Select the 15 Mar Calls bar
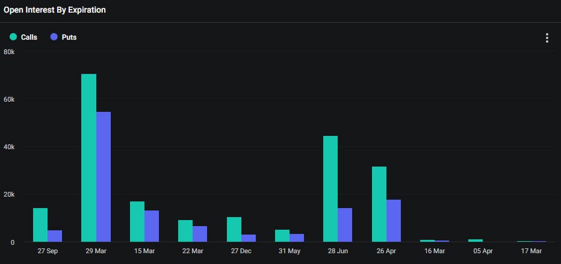The width and height of the screenshot is (561, 264). click(x=137, y=221)
